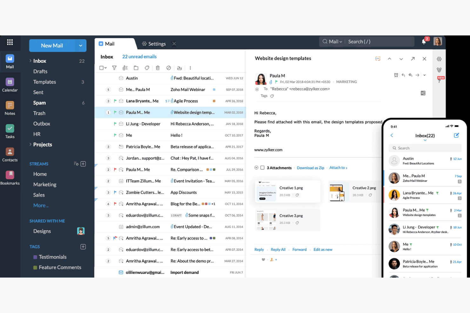Image resolution: width=470 pixels, height=313 pixels.
Task: Open the New Mail dropdown arrow
Action: point(81,46)
